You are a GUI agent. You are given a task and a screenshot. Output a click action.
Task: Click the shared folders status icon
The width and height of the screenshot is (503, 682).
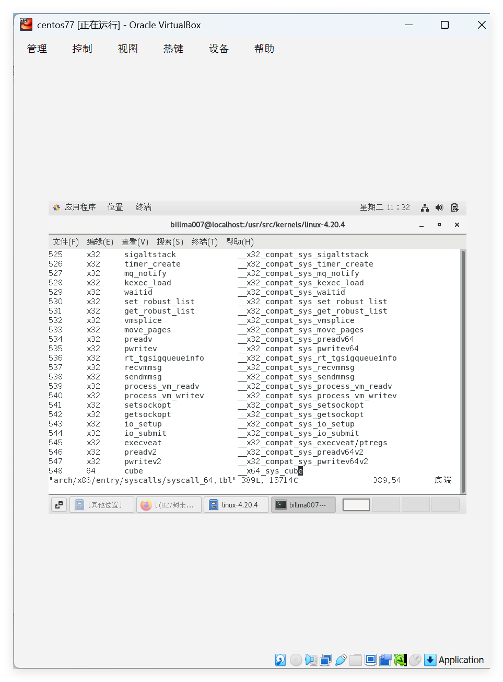[356, 660]
